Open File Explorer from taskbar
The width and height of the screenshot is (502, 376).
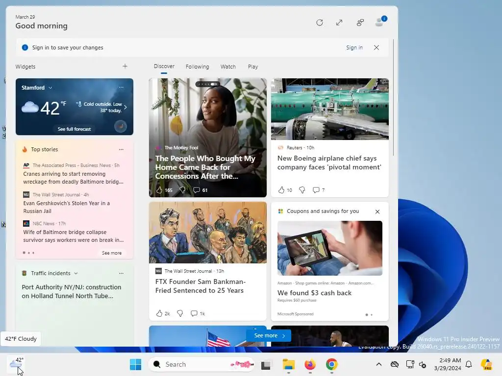(288, 364)
